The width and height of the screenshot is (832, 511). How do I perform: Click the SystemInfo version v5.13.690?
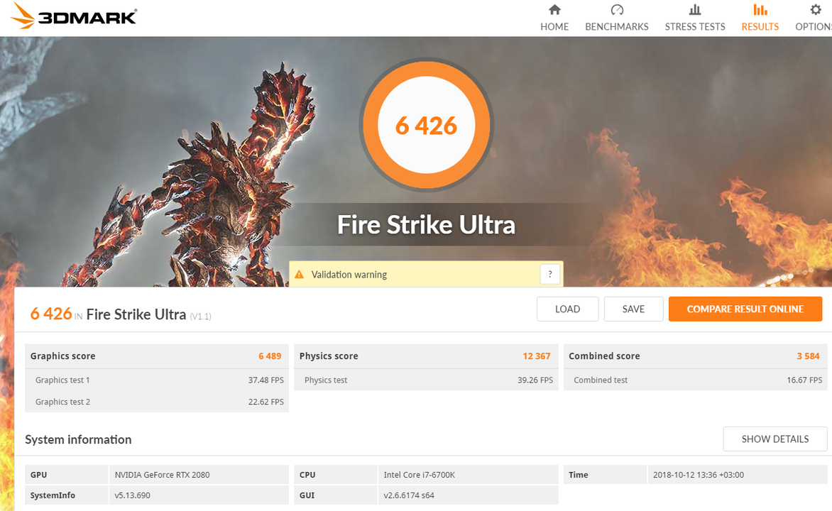tap(132, 495)
